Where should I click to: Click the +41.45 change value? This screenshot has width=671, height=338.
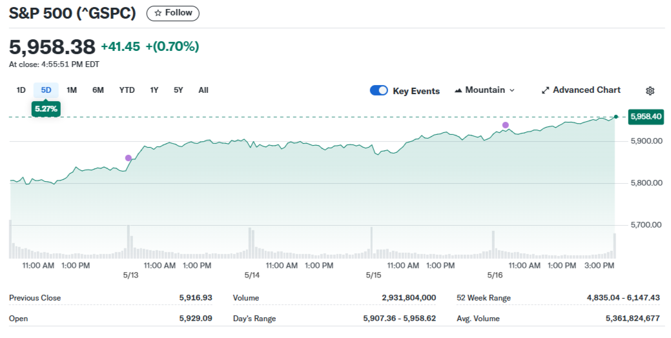120,46
